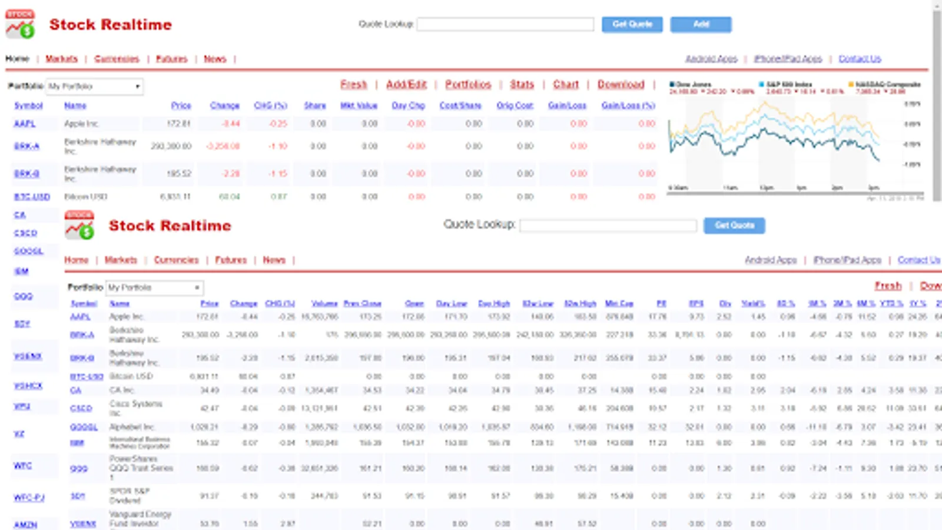Image resolution: width=942 pixels, height=530 pixels.
Task: Click the blue Add button
Action: click(x=701, y=24)
